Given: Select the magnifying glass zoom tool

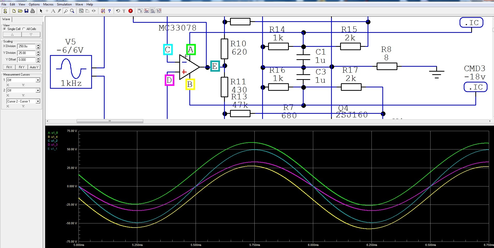Looking at the screenshot, I should 72,11.
